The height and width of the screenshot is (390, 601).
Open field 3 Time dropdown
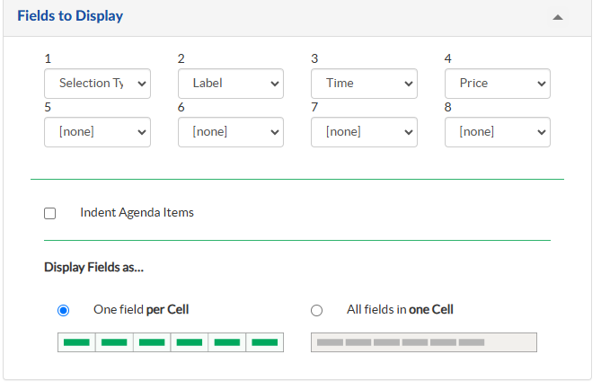364,84
